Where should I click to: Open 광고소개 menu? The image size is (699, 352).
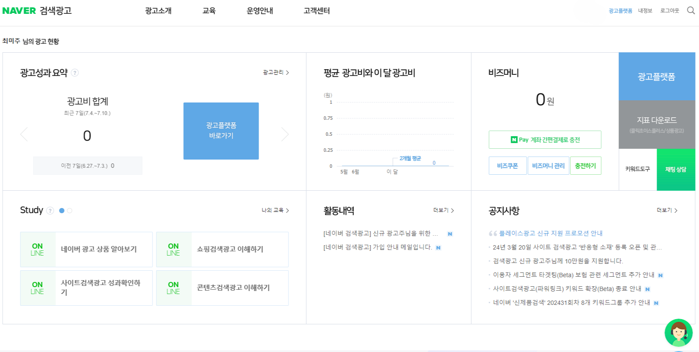click(158, 11)
